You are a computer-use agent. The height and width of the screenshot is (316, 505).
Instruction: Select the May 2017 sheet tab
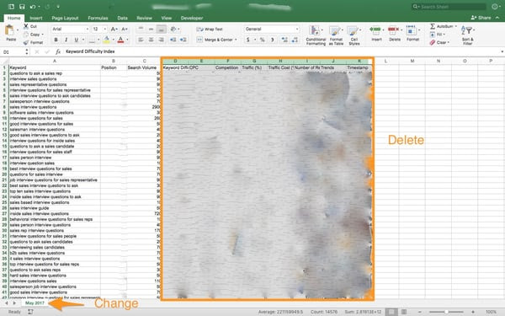[35, 303]
